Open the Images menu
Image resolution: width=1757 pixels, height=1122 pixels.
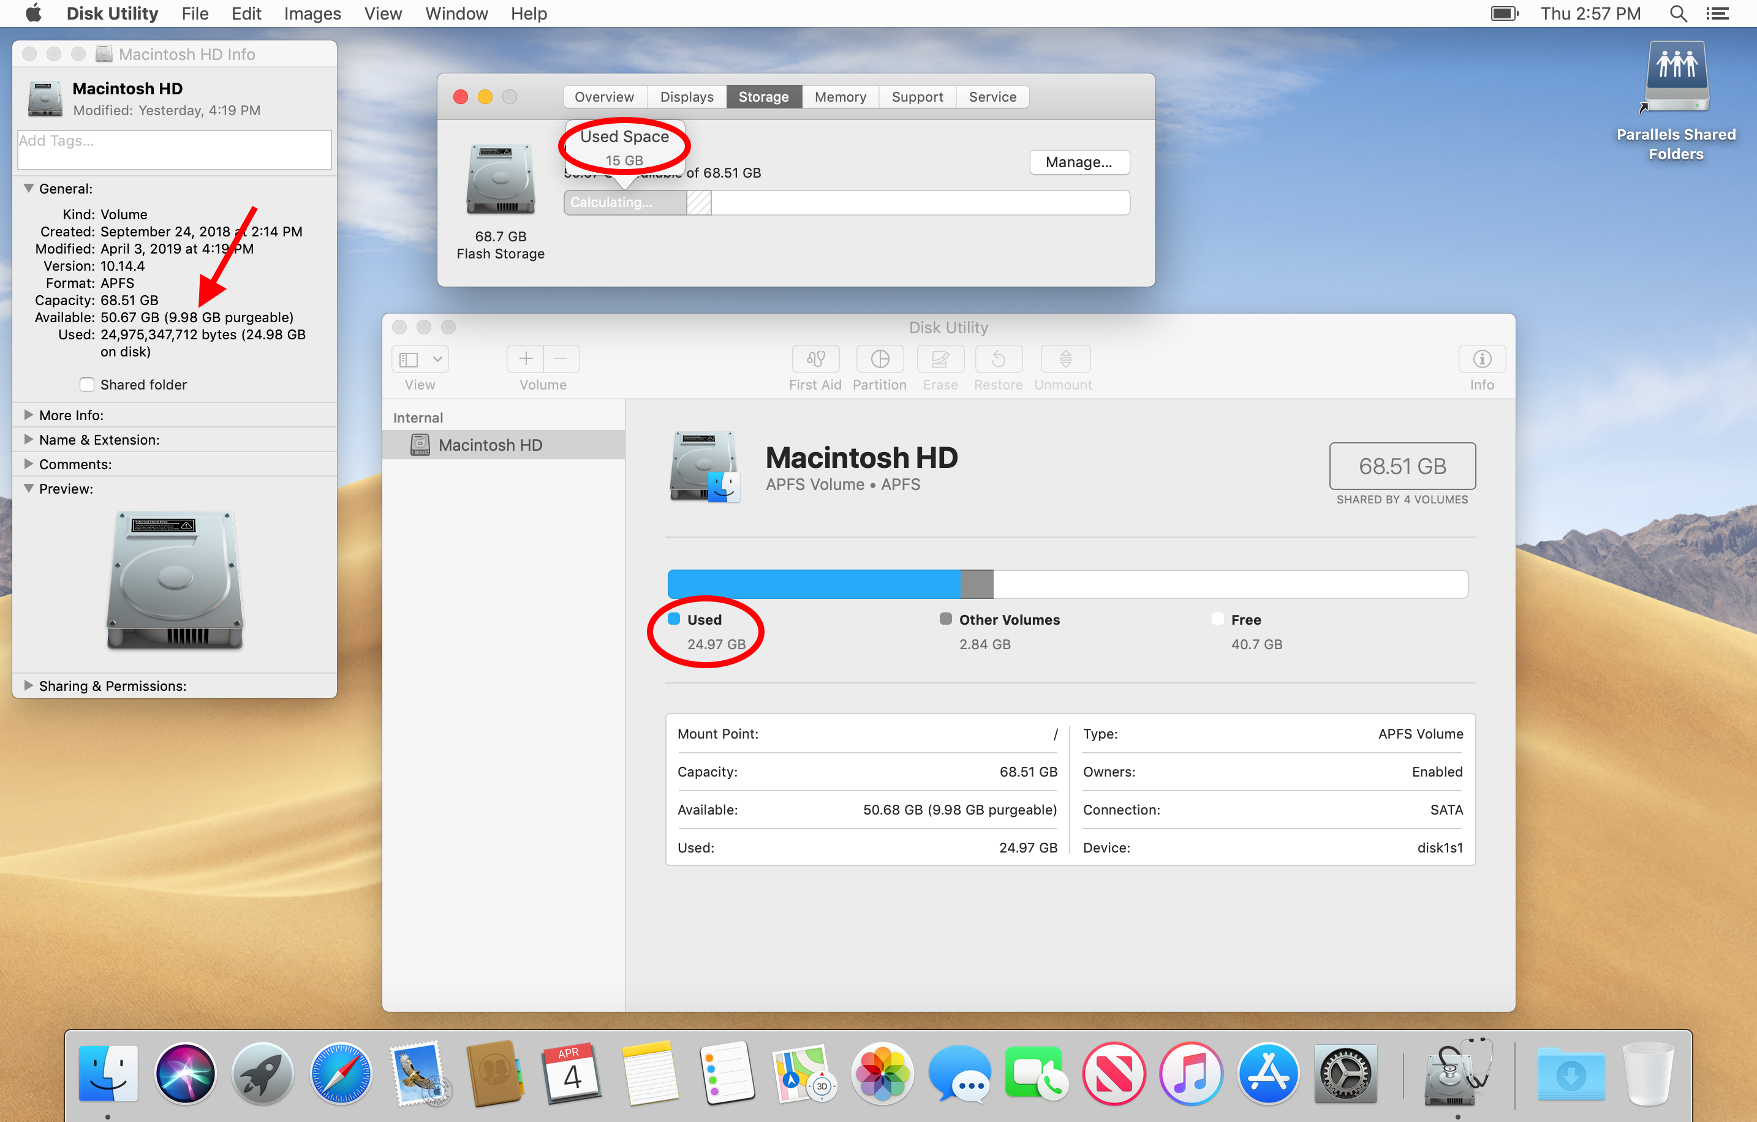pos(312,14)
